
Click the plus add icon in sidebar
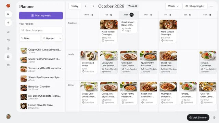[x=8, y=23]
